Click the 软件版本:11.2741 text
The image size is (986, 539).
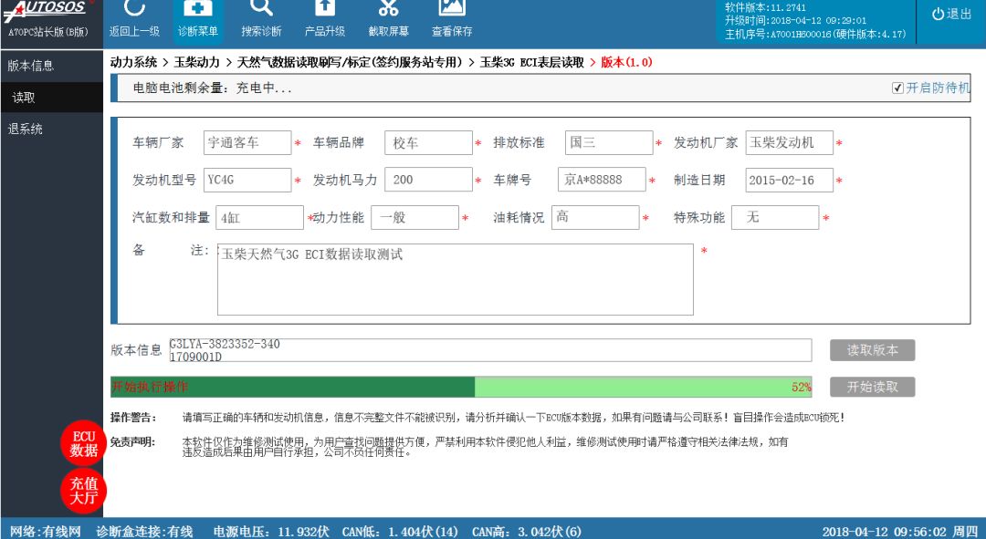[x=765, y=7]
